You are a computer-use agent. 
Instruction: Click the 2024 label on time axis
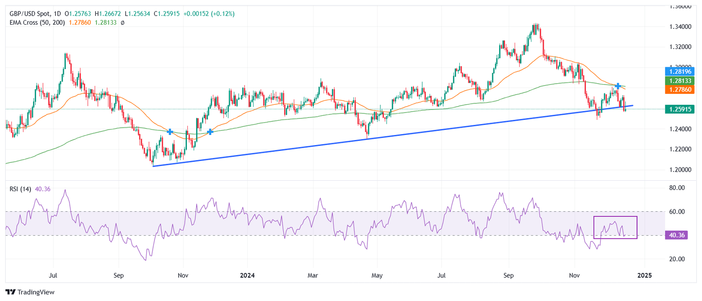click(246, 276)
